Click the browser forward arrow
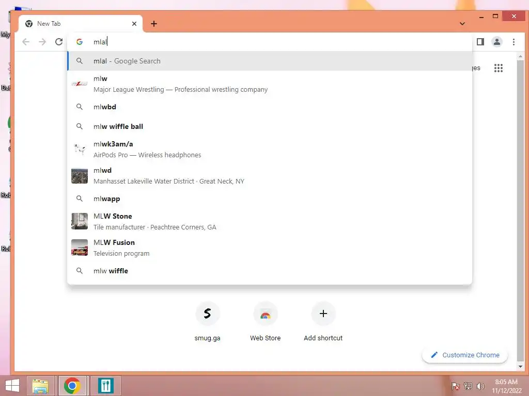 point(42,42)
